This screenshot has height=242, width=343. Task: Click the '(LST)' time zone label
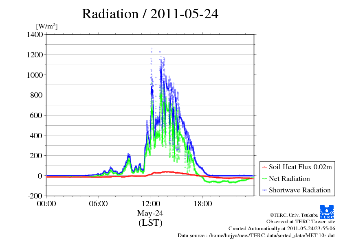tap(150, 223)
